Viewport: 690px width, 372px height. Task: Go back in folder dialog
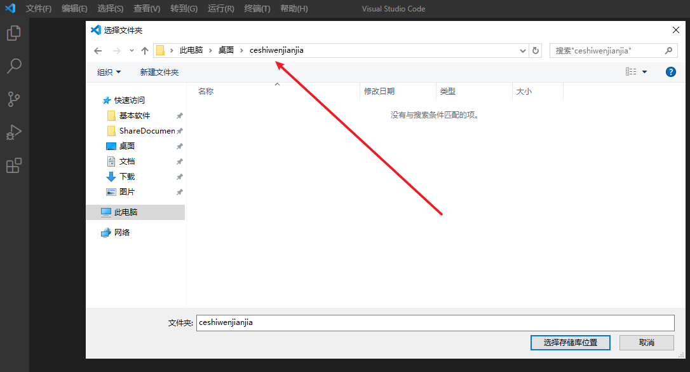pos(98,51)
